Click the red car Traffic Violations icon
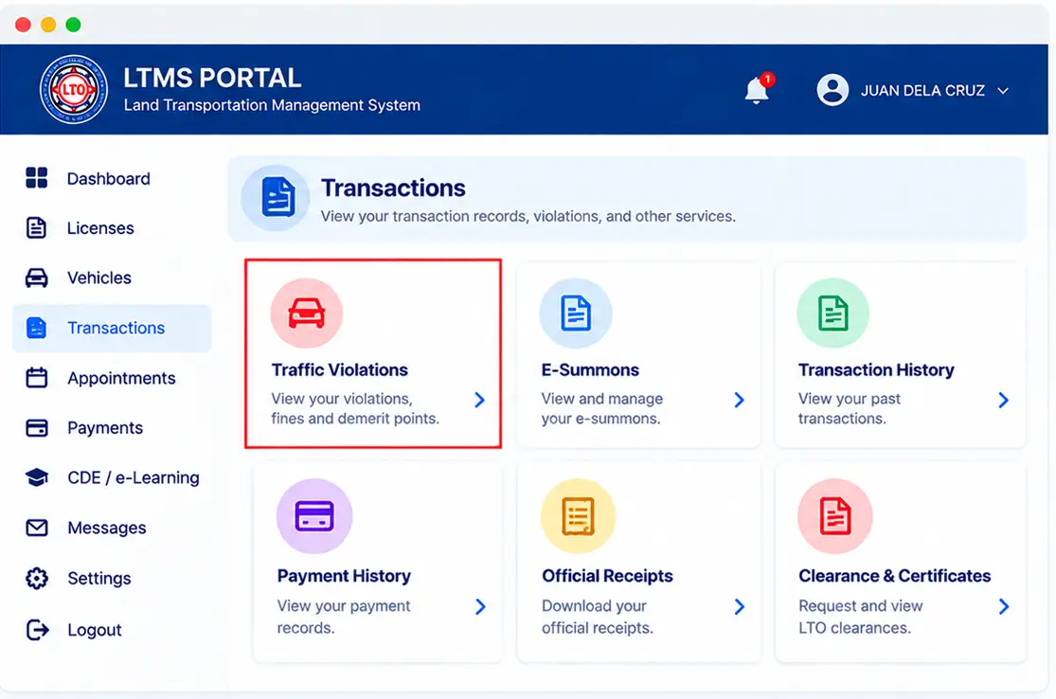 click(307, 314)
